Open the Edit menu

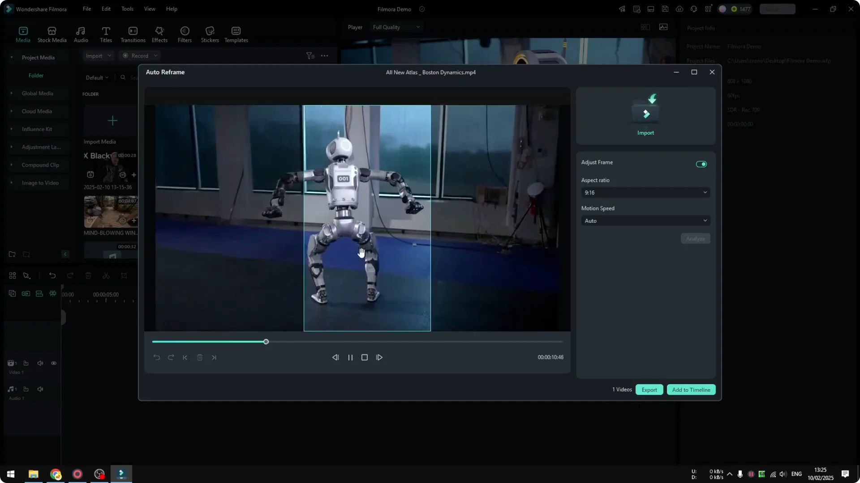106,9
